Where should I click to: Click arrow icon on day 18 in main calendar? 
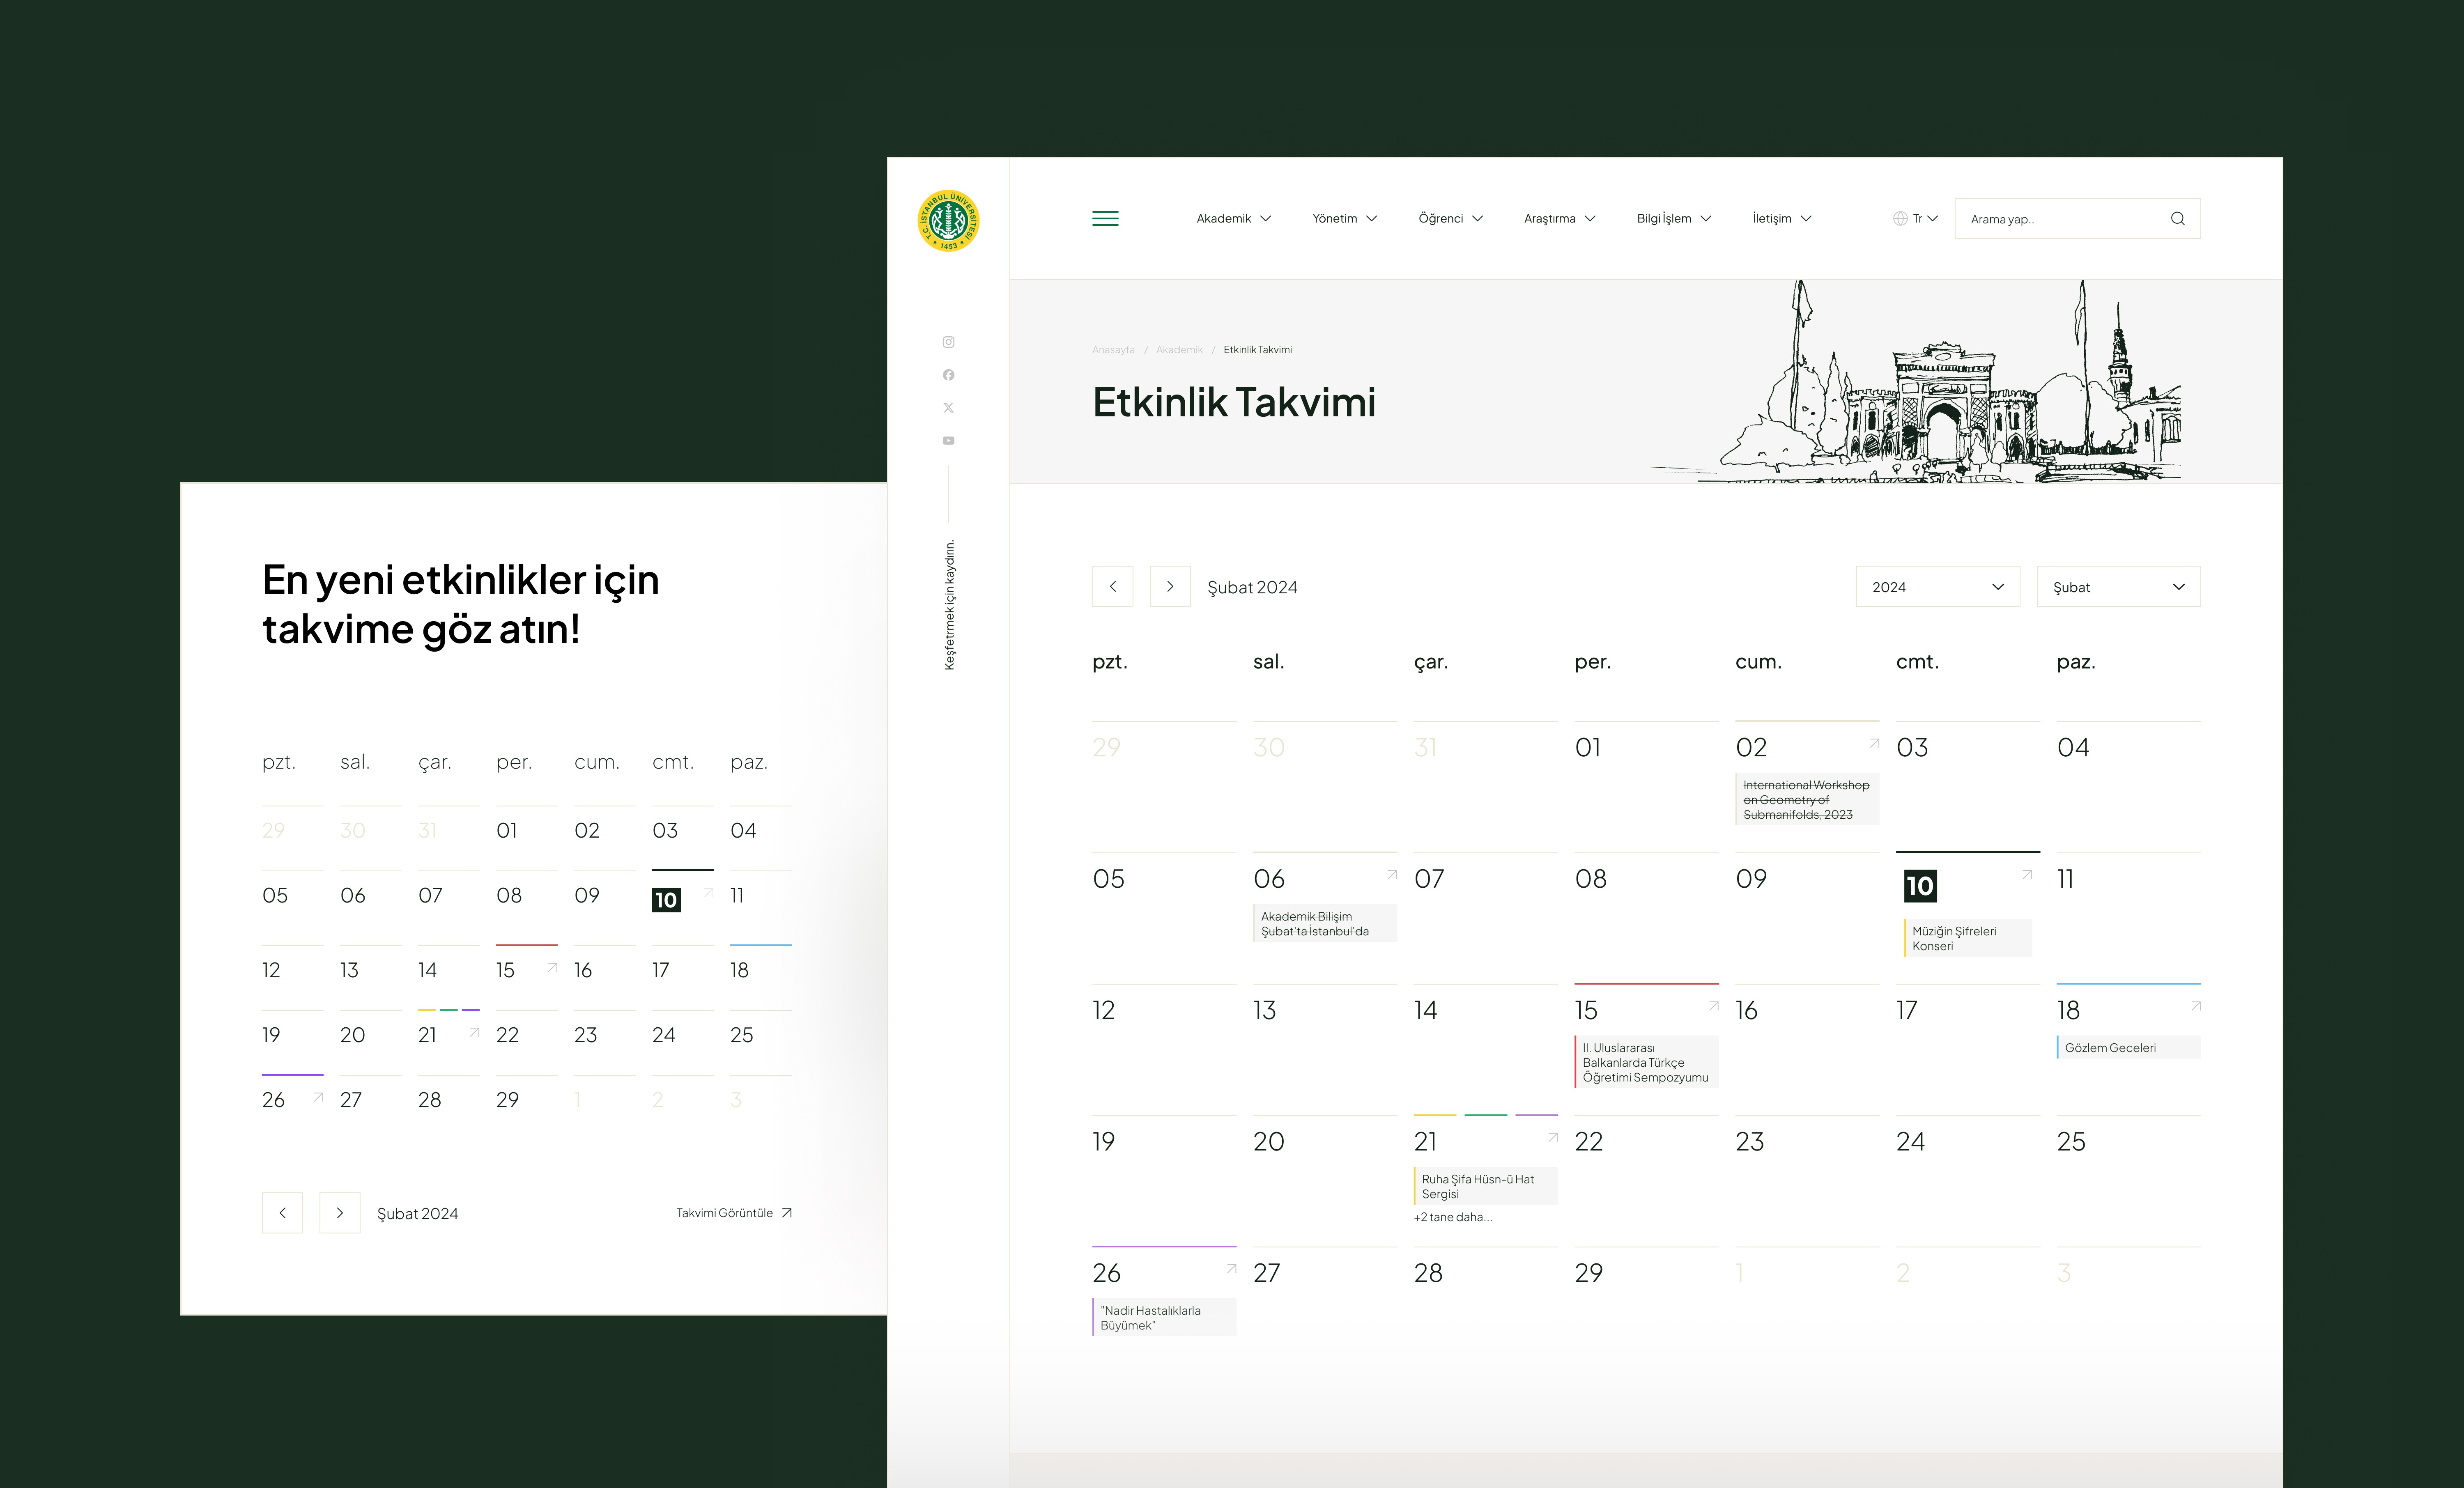point(2195,1006)
